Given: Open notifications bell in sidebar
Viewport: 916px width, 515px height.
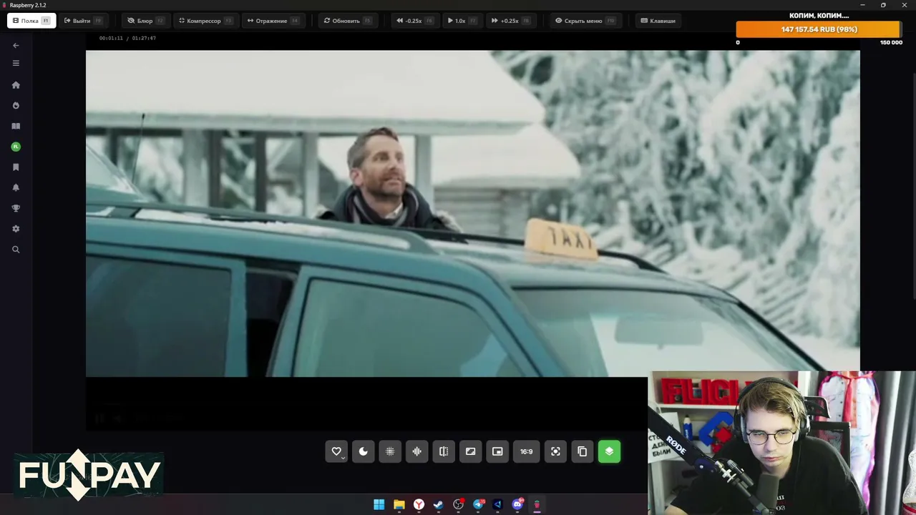Looking at the screenshot, I should (16, 187).
